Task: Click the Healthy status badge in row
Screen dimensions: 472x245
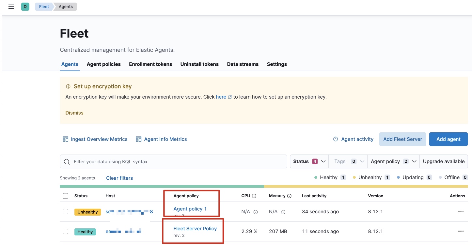Action: pos(85,232)
